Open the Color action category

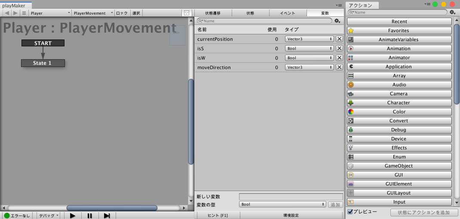click(399, 112)
